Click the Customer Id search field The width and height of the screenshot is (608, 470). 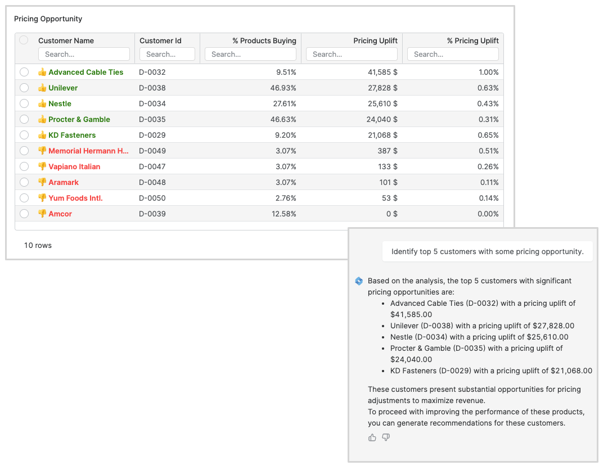(167, 54)
